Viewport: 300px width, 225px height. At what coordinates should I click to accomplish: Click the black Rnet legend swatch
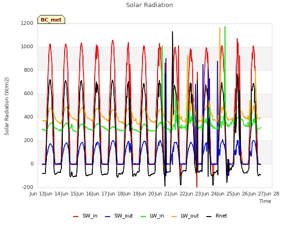tap(209, 217)
